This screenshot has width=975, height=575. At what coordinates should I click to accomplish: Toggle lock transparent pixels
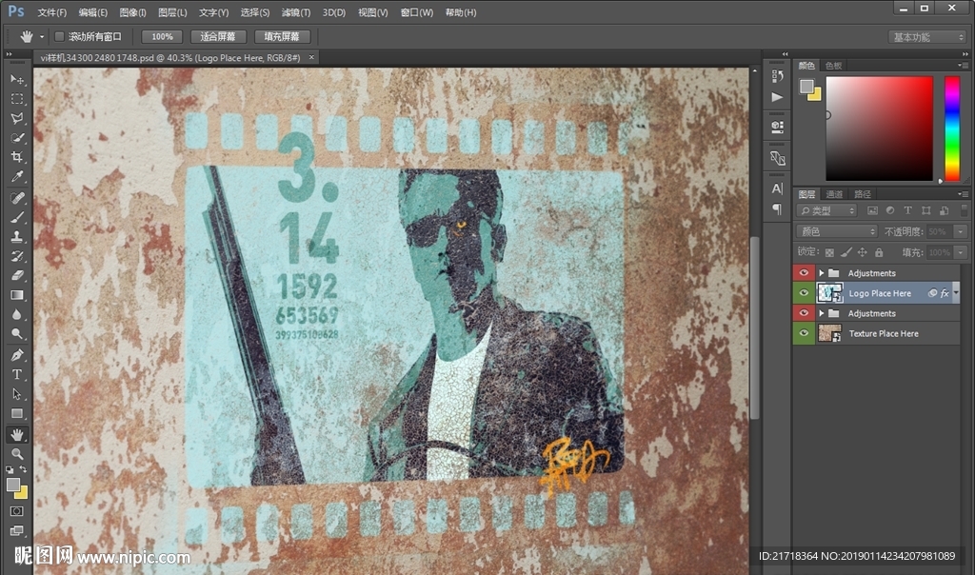tap(829, 252)
